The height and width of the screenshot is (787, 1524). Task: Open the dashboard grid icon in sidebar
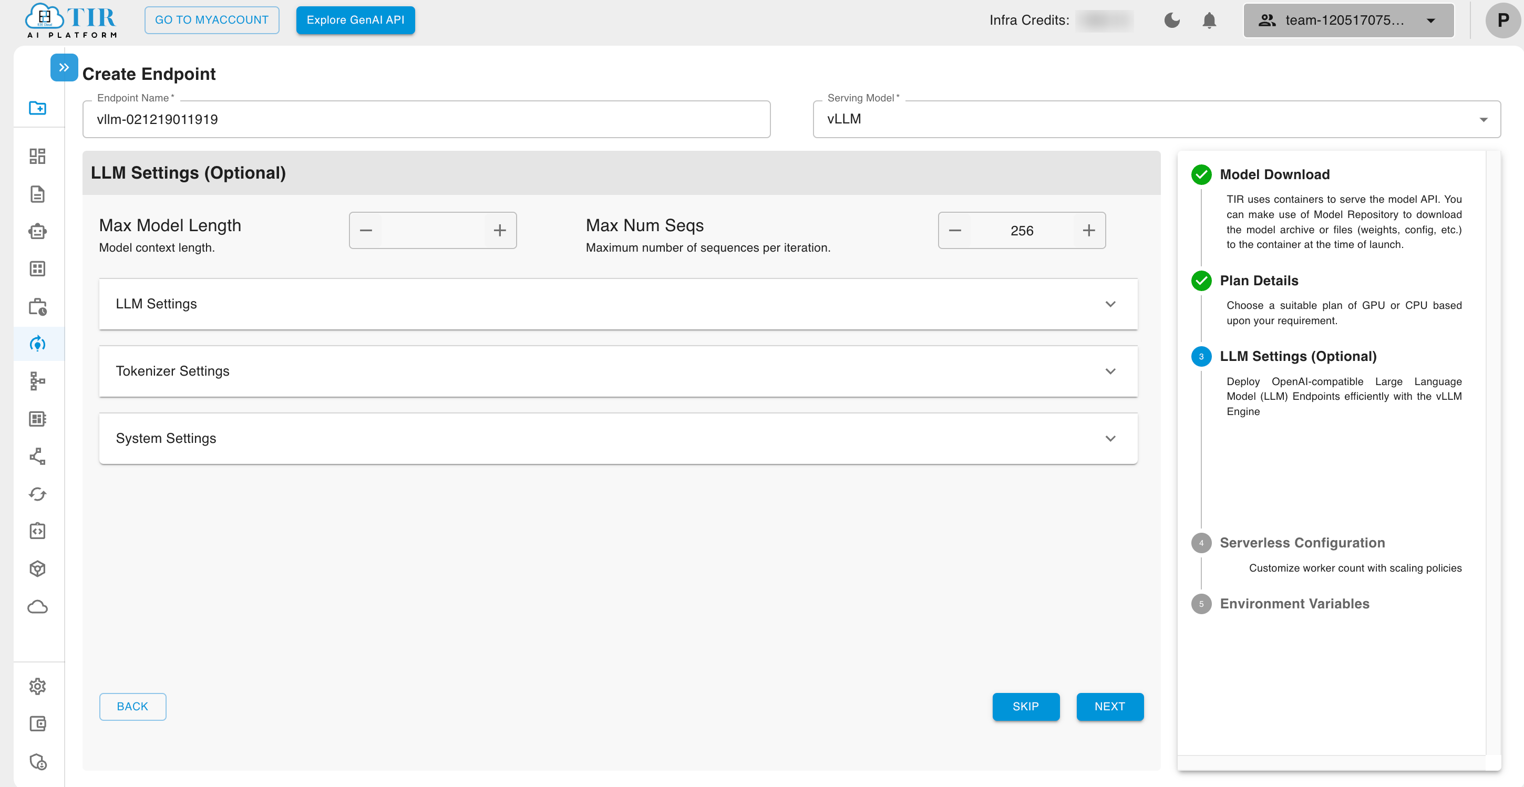point(37,156)
